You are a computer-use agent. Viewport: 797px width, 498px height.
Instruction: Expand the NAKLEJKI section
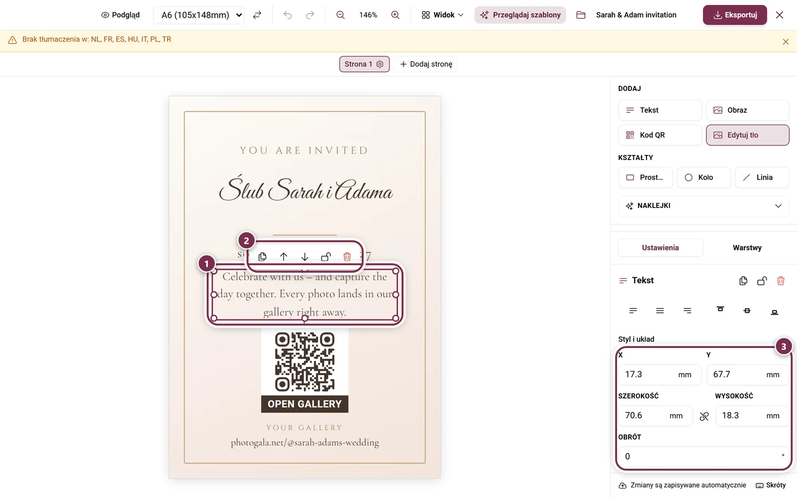coord(703,206)
